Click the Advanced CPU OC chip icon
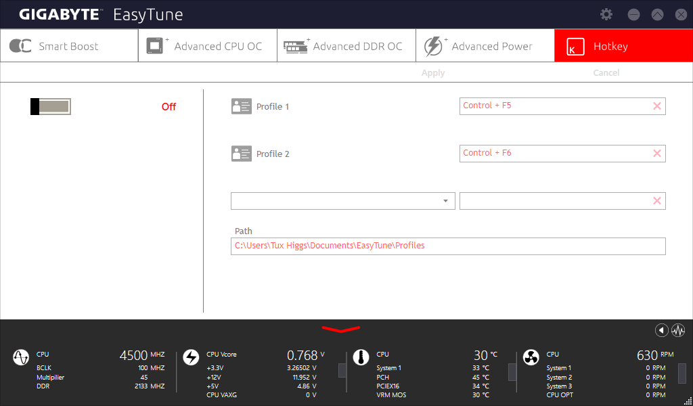Image resolution: width=693 pixels, height=406 pixels. pos(157,46)
